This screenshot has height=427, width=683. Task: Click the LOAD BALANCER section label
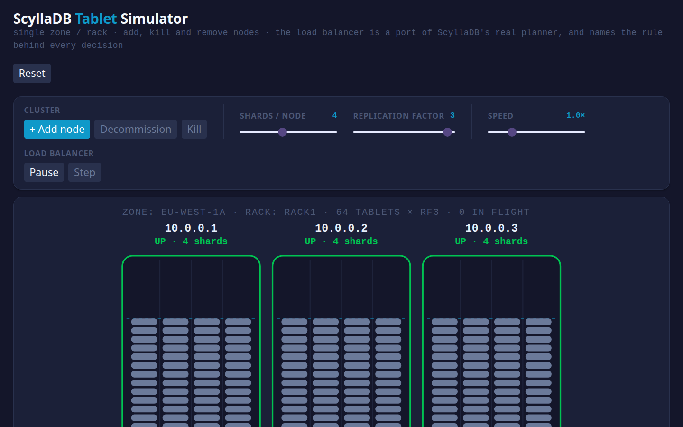pos(59,153)
